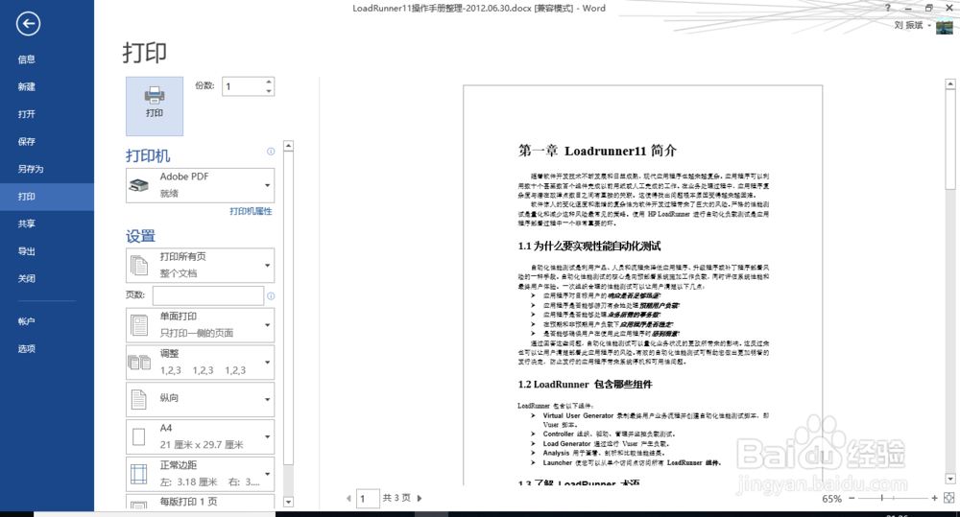
Task: Click the preview zoom slider
Action: 893,498
